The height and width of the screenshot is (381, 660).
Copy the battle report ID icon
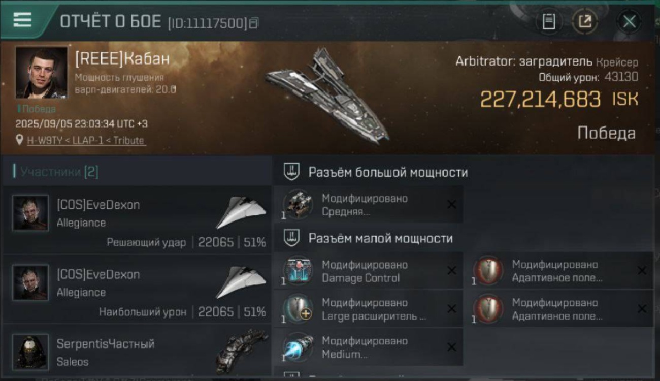(253, 22)
